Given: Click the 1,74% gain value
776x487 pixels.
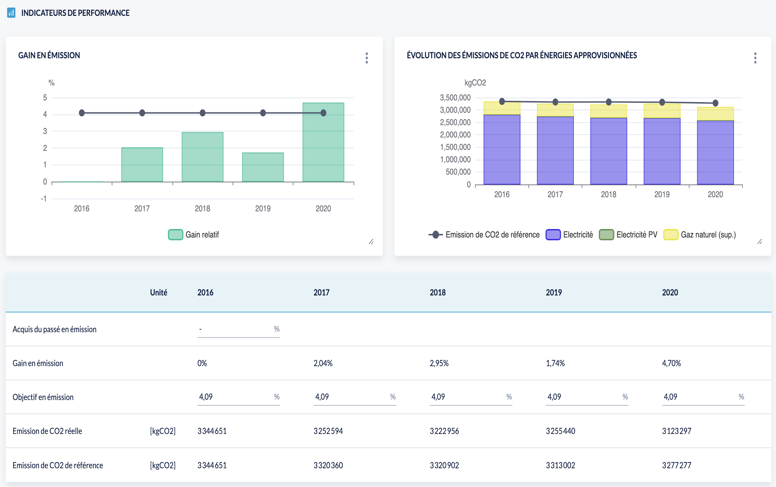Looking at the screenshot, I should click(x=555, y=363).
